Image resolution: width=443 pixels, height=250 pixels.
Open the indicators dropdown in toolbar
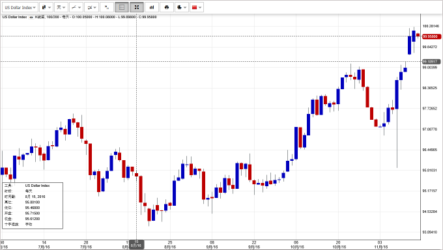point(92,7)
